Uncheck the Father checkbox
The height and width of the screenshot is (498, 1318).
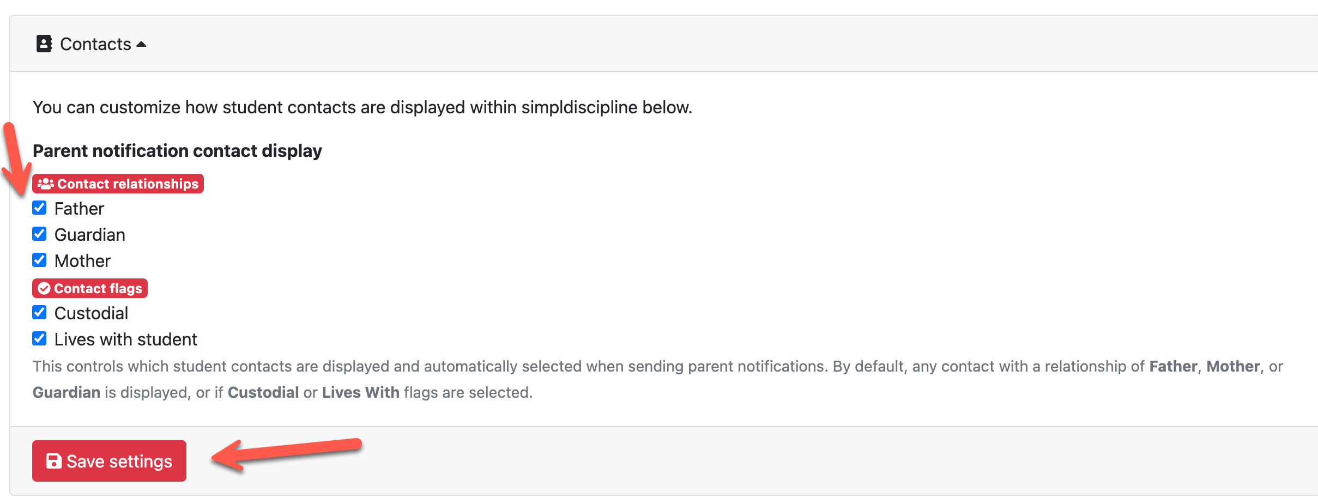(39, 208)
